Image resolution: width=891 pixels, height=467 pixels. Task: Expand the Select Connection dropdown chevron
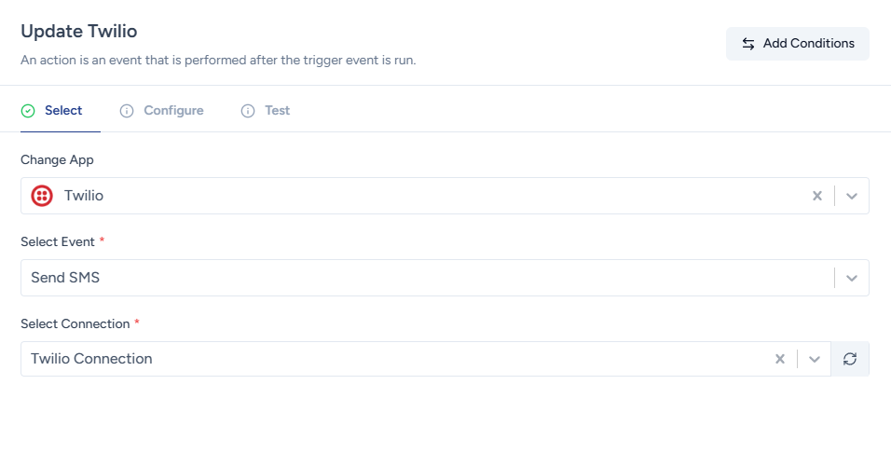[x=814, y=359]
